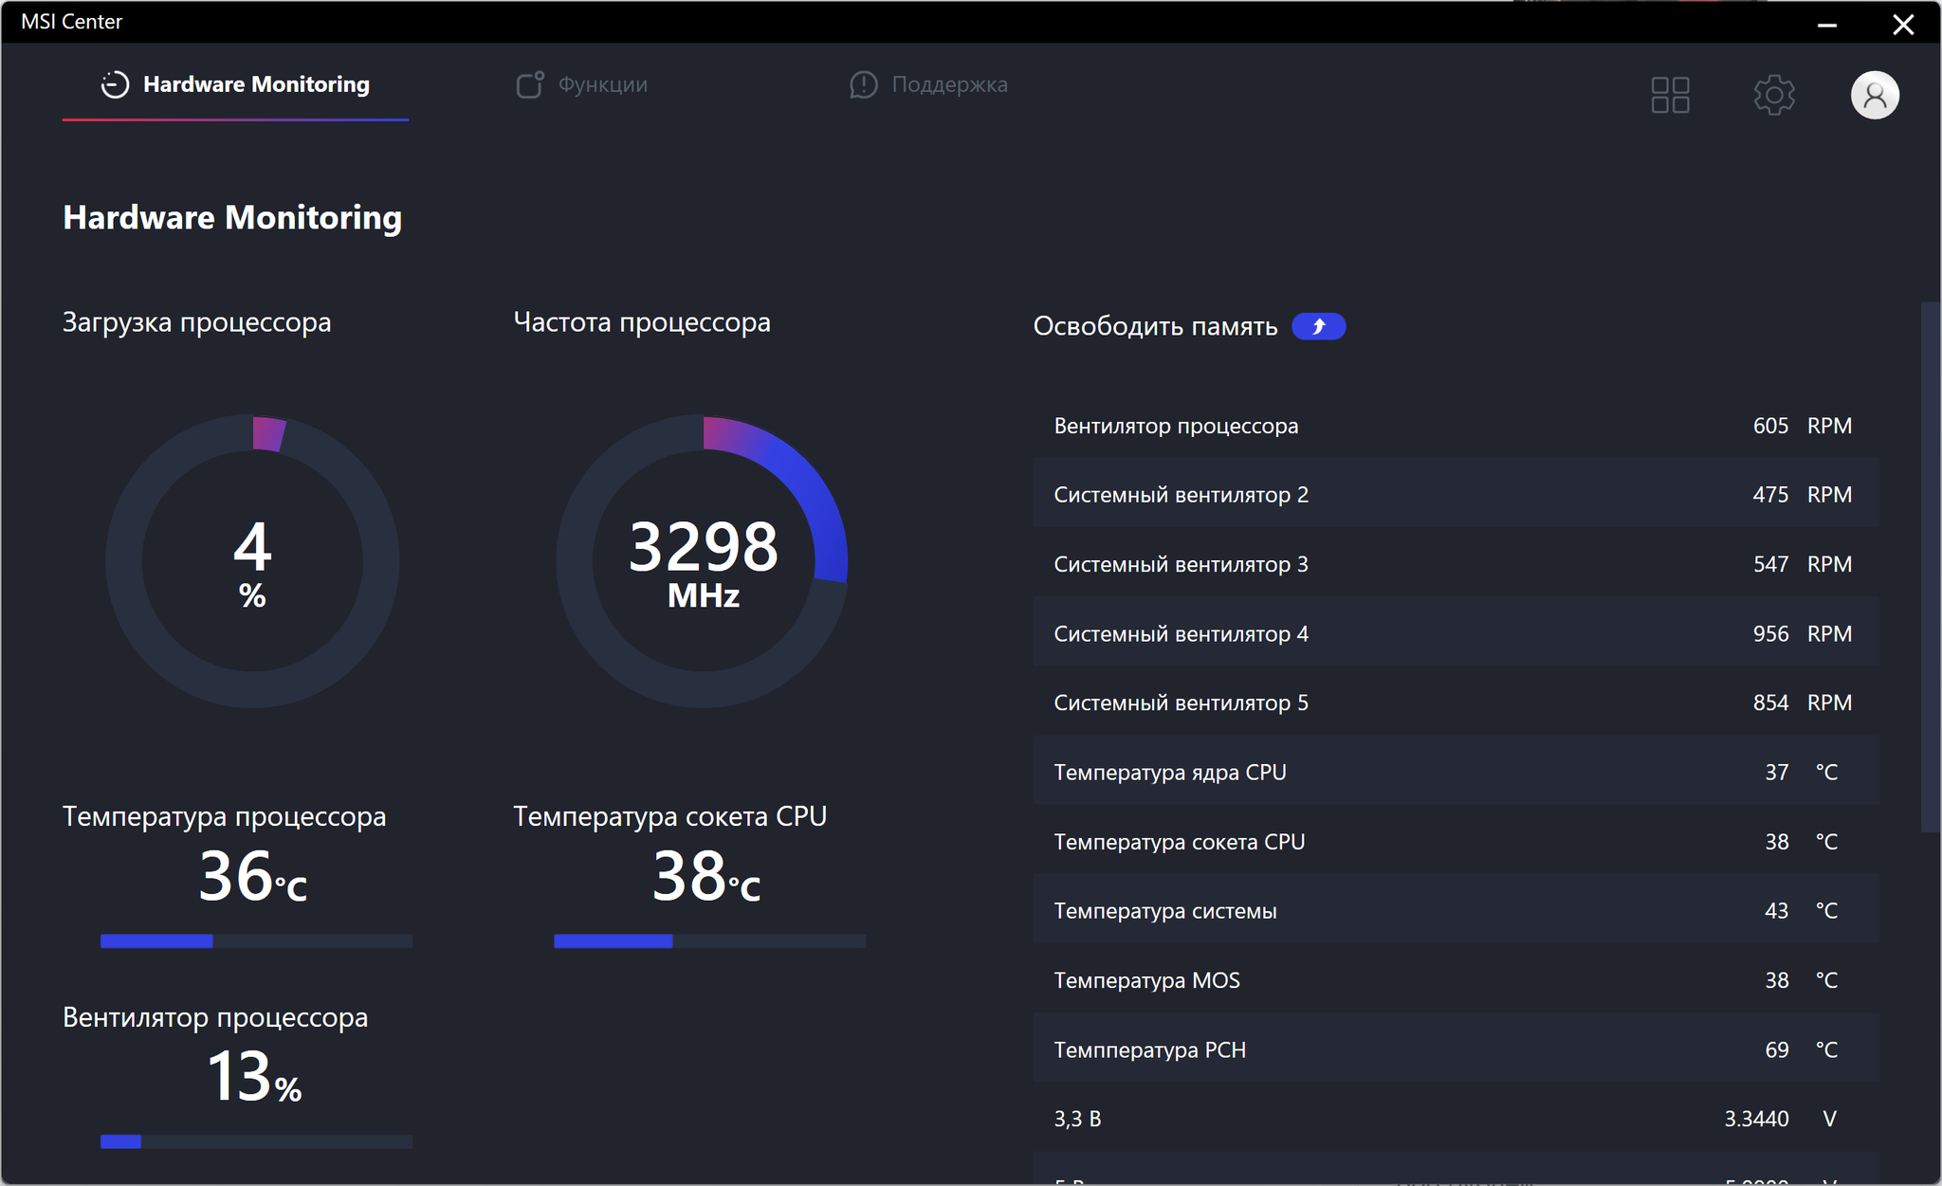Click the CPU load gauge
Image resolution: width=1942 pixels, height=1186 pixels.
(252, 561)
